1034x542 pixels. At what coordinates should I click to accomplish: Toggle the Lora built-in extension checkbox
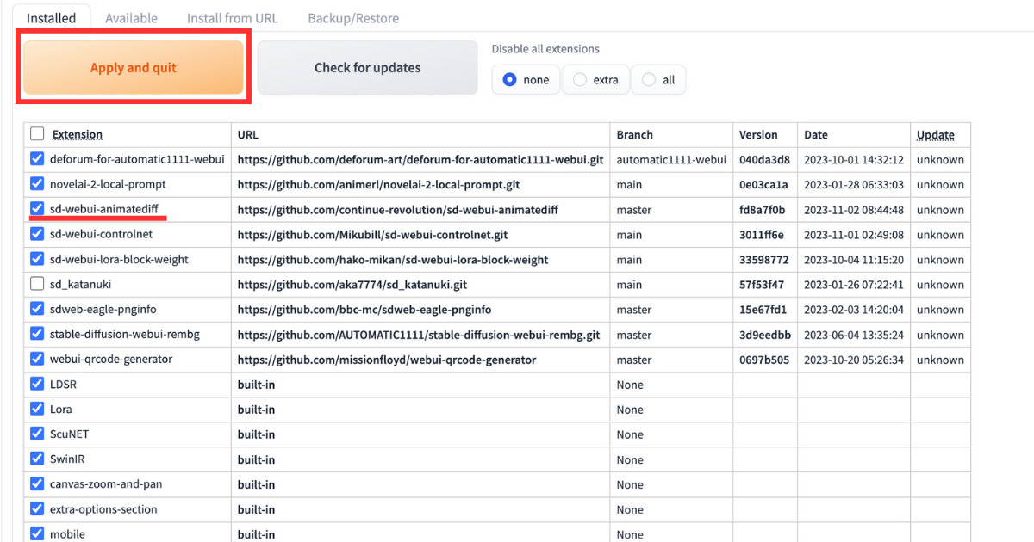(x=37, y=410)
